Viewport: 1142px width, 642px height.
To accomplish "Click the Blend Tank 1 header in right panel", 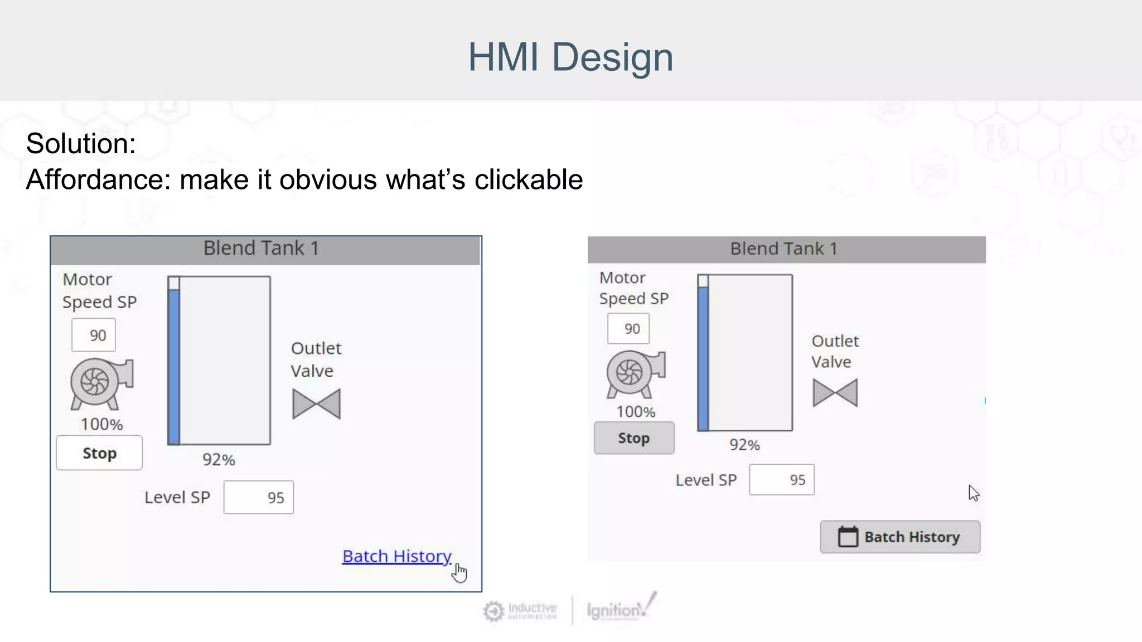I will click(786, 249).
